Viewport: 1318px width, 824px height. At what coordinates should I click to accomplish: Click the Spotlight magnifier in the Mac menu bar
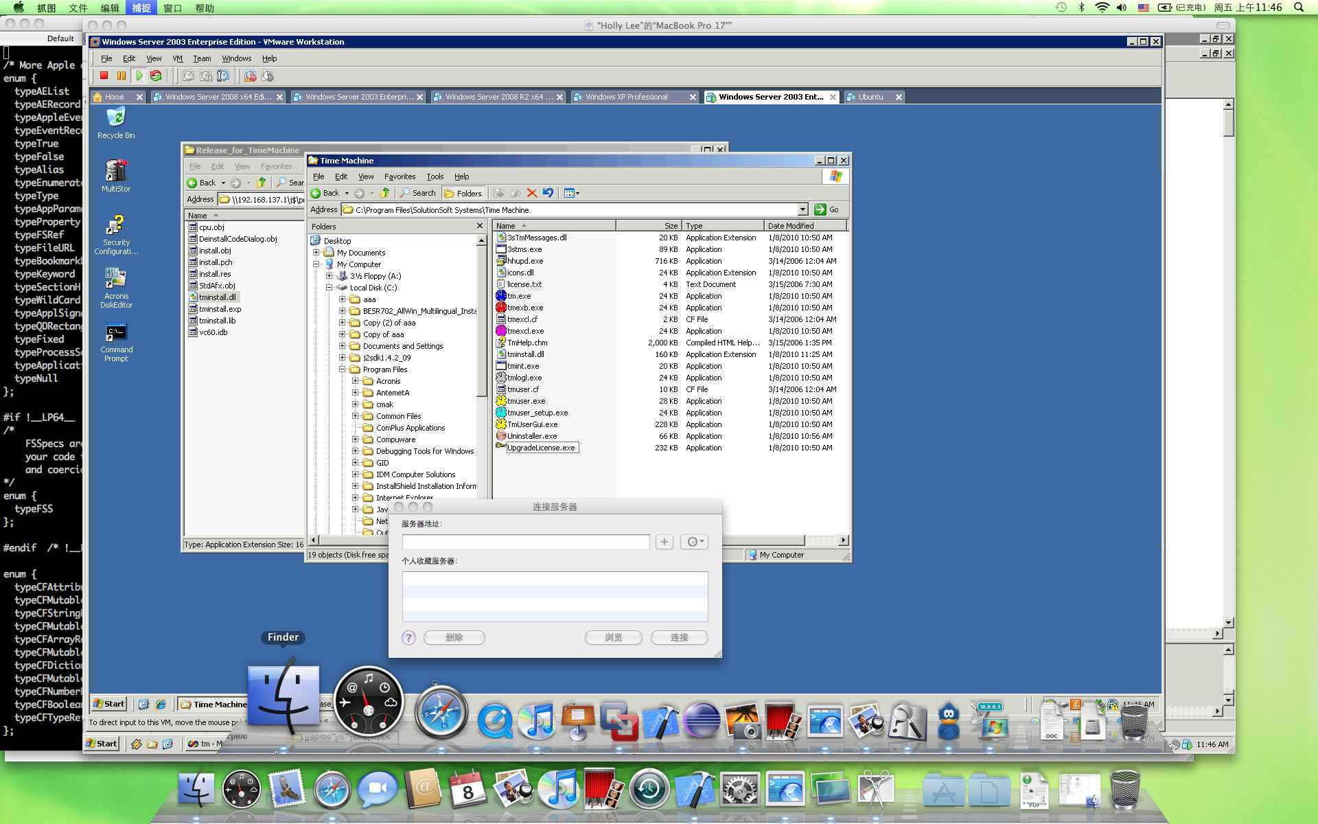(1299, 8)
